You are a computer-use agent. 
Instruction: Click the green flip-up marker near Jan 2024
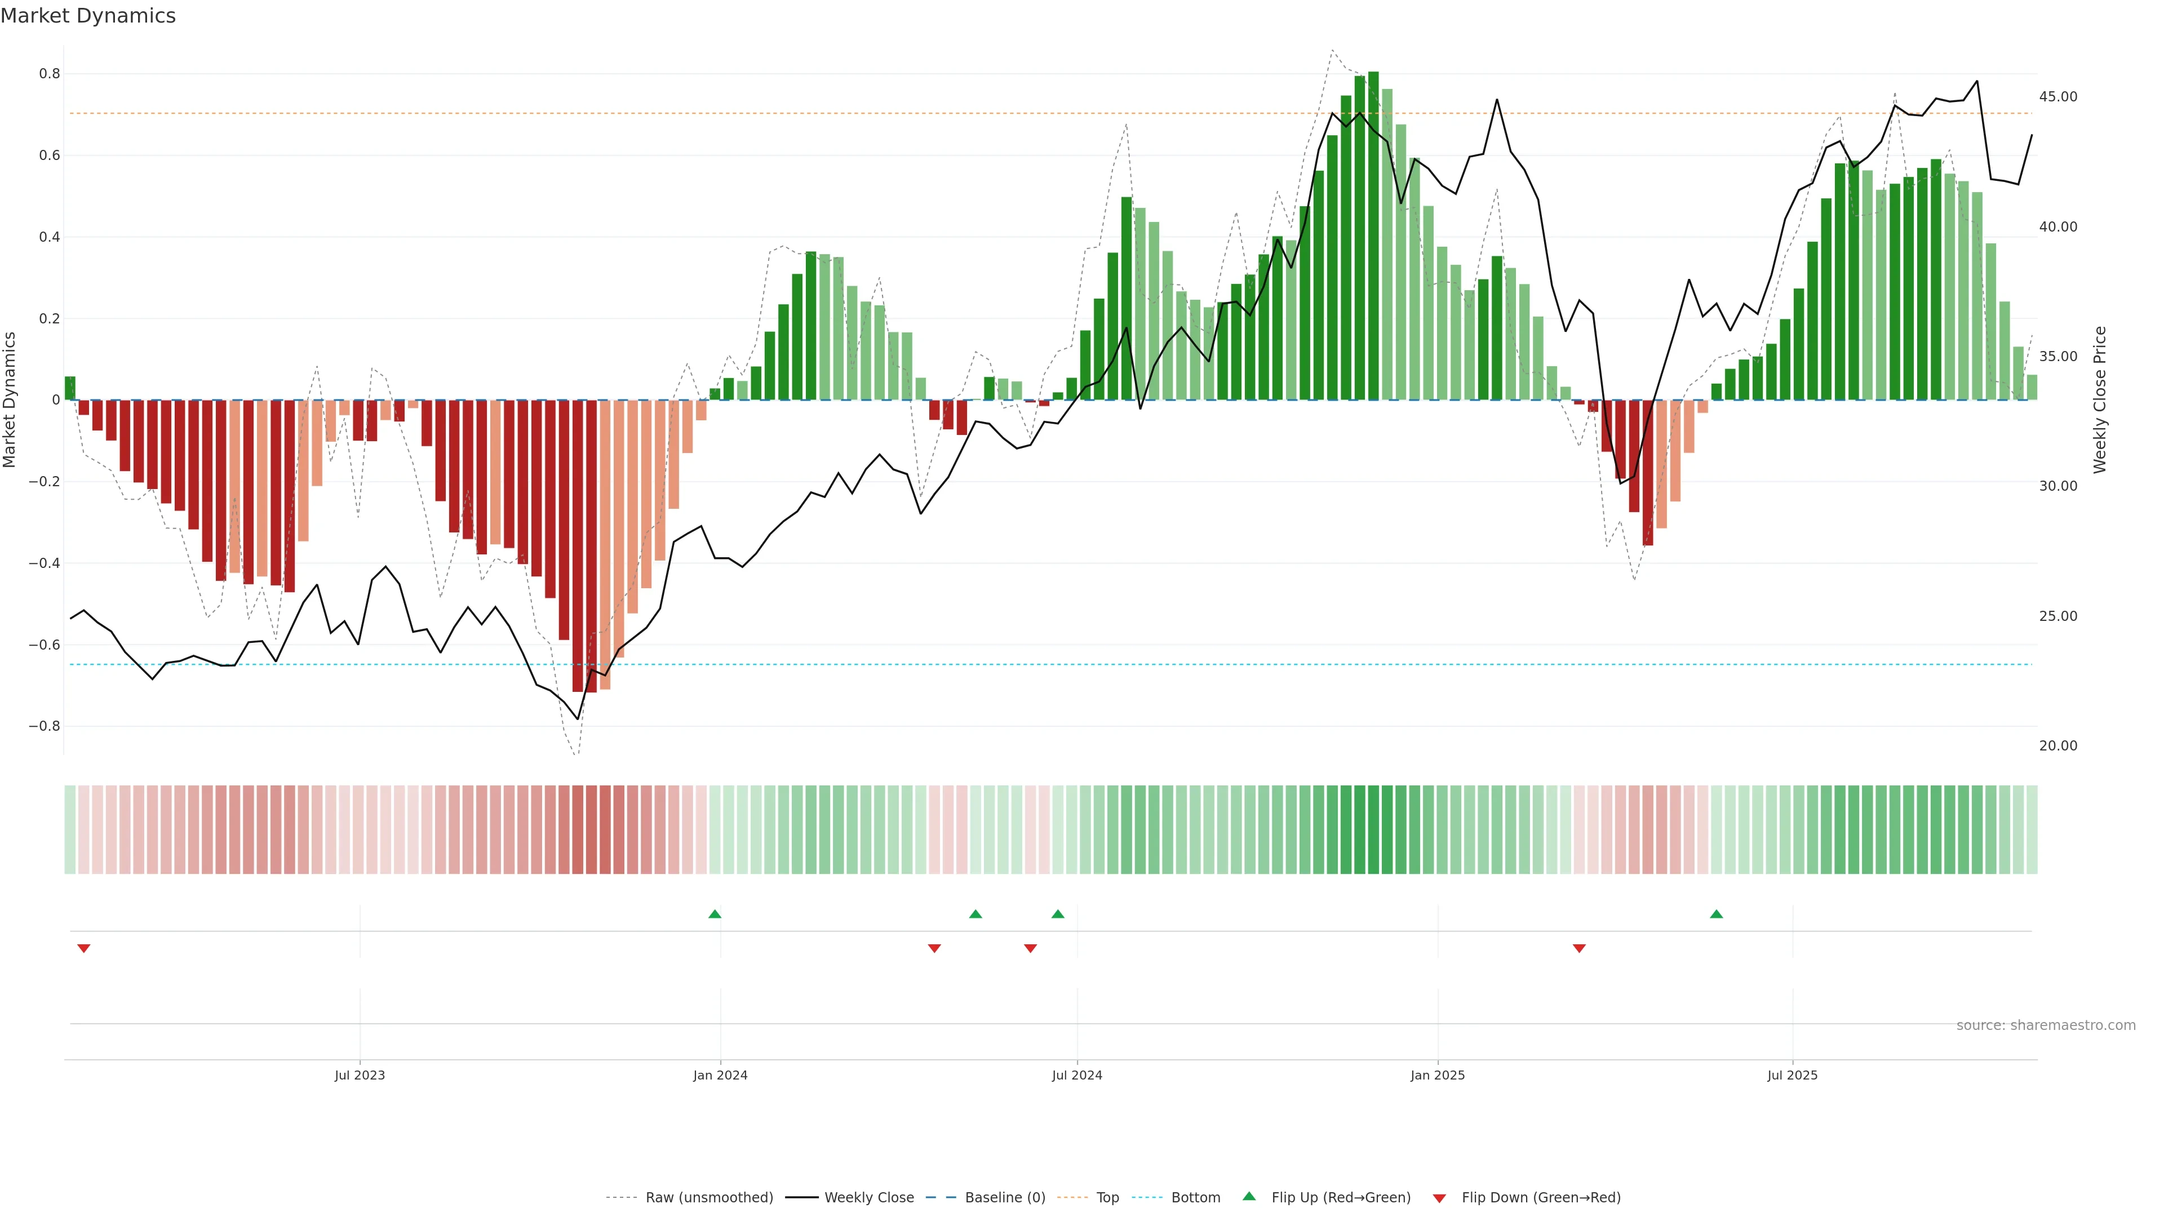coord(715,914)
